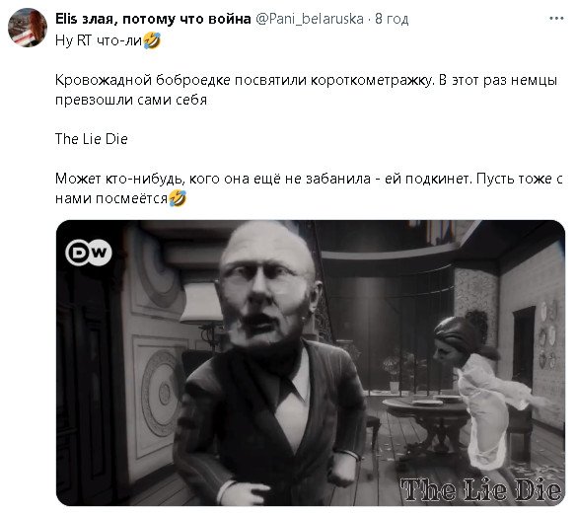Screen dimensions: 577x514
Task: Open the @Pani_belaruska handle link
Action: [310, 19]
